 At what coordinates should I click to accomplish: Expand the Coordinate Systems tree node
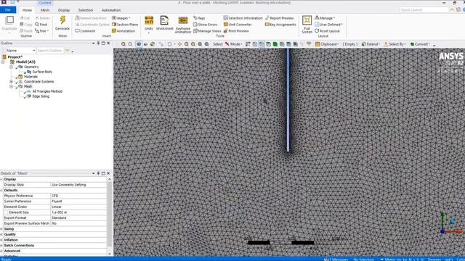point(12,81)
